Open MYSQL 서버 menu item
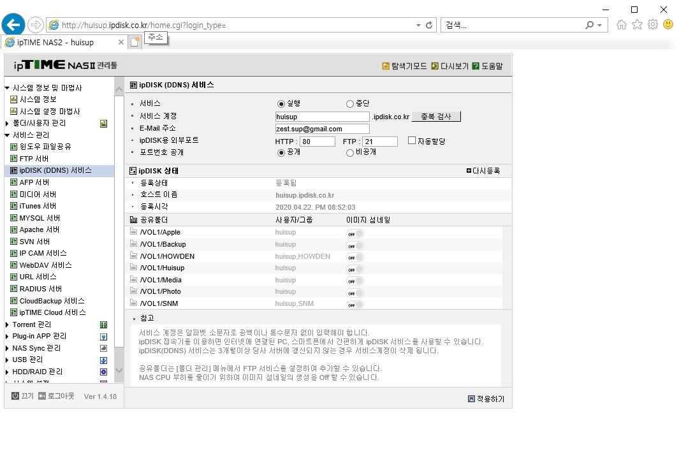679x466 pixels. (x=35, y=218)
